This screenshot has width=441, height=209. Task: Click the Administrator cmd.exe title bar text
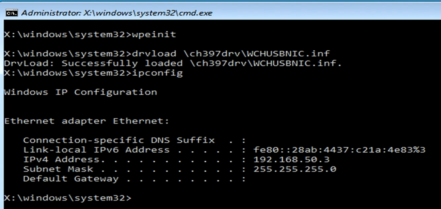[116, 13]
